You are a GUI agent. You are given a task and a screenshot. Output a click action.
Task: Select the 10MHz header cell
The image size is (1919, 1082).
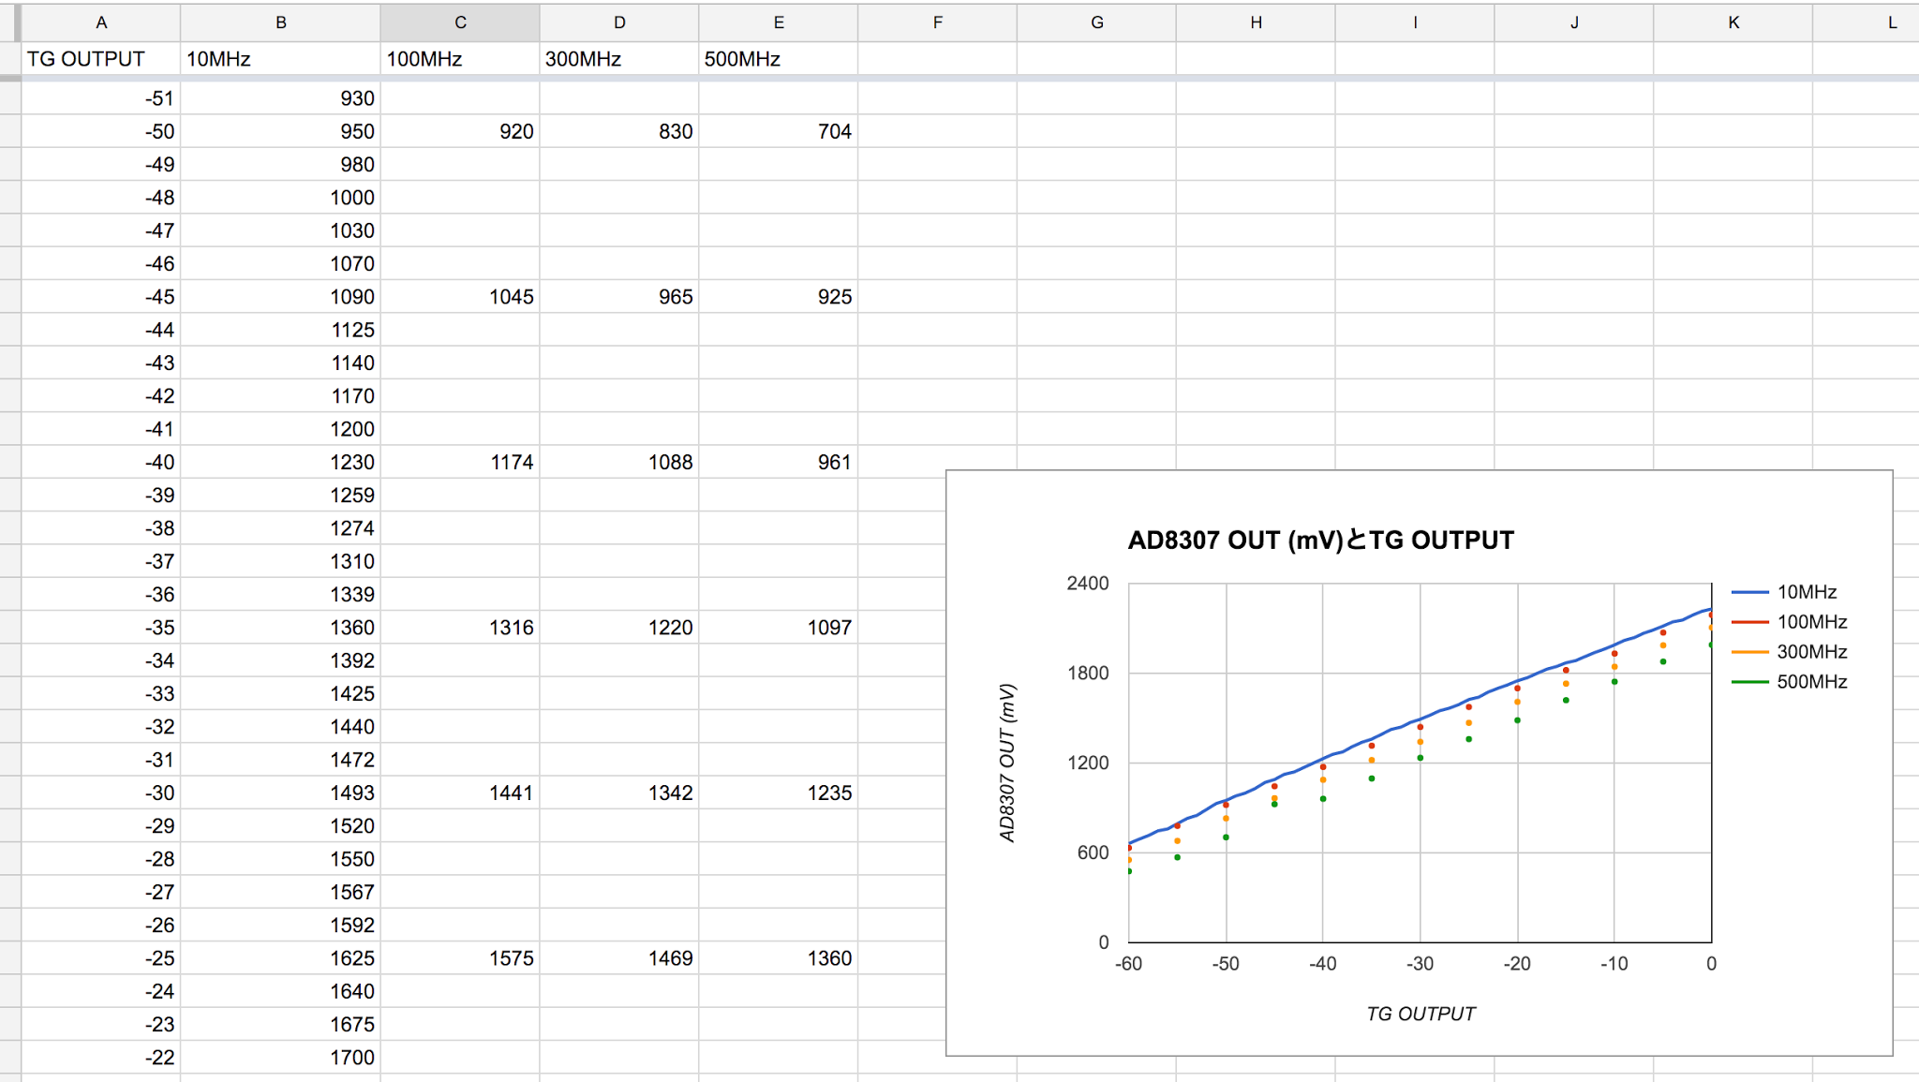pos(279,59)
